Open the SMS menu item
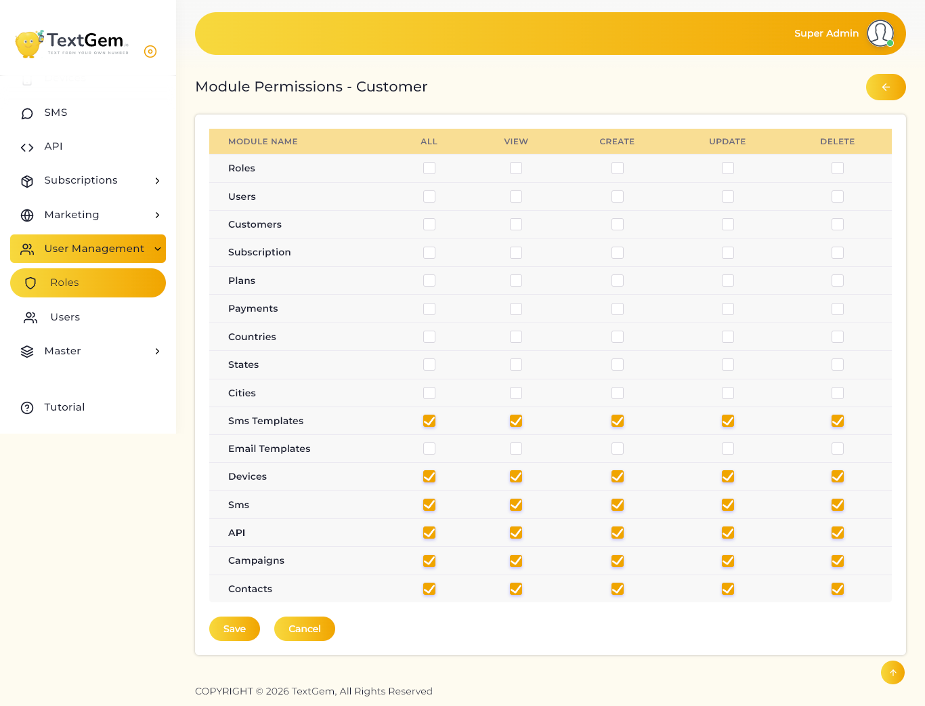Viewport: 925px width, 706px height. point(88,112)
